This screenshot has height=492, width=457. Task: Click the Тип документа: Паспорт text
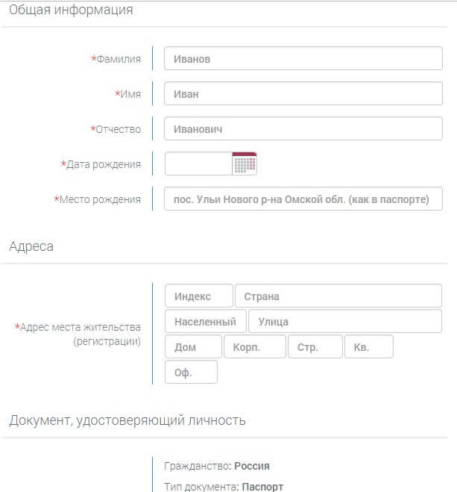click(224, 487)
